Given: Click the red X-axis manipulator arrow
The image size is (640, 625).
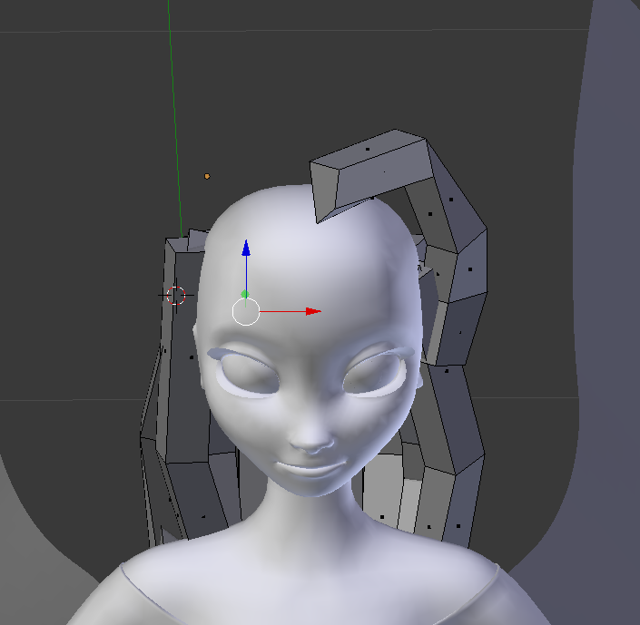Looking at the screenshot, I should click(x=313, y=312).
